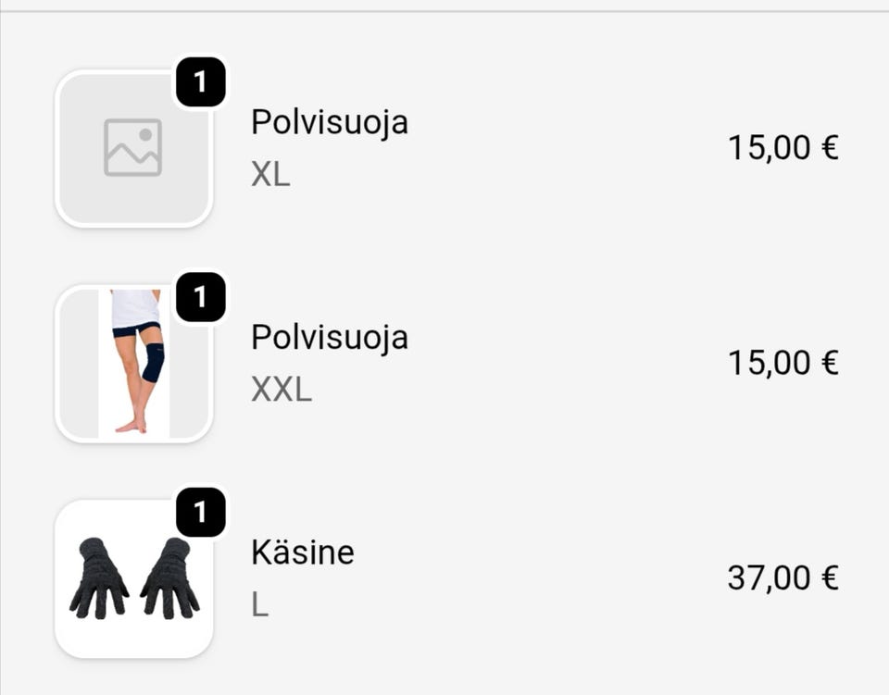Screen dimensions: 889x695
Task: Click the 15,00 € price of Polvisuoja XL
Action: click(783, 146)
